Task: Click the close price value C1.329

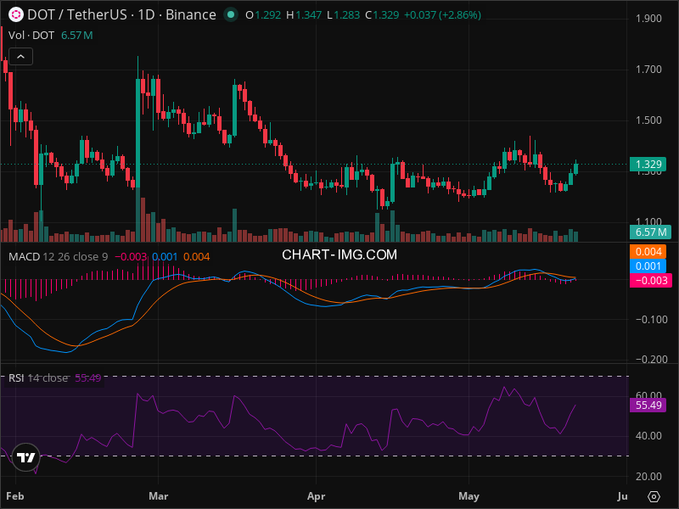Action: (x=382, y=15)
